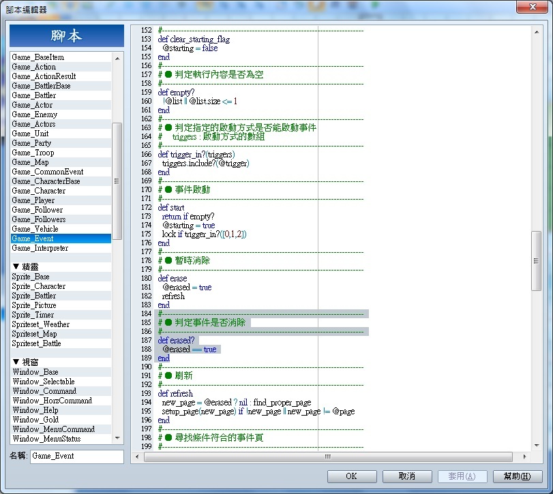Click the horizontal scrollbar right arrow
The image size is (553, 494).
coord(524,457)
